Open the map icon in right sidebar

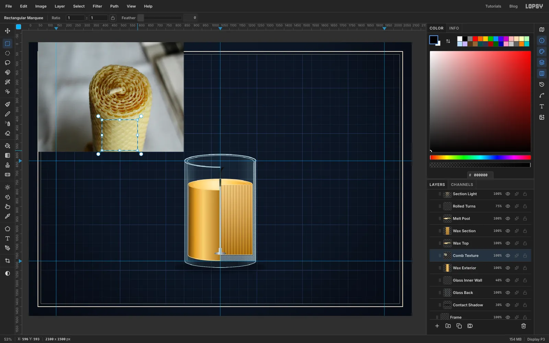(542, 29)
